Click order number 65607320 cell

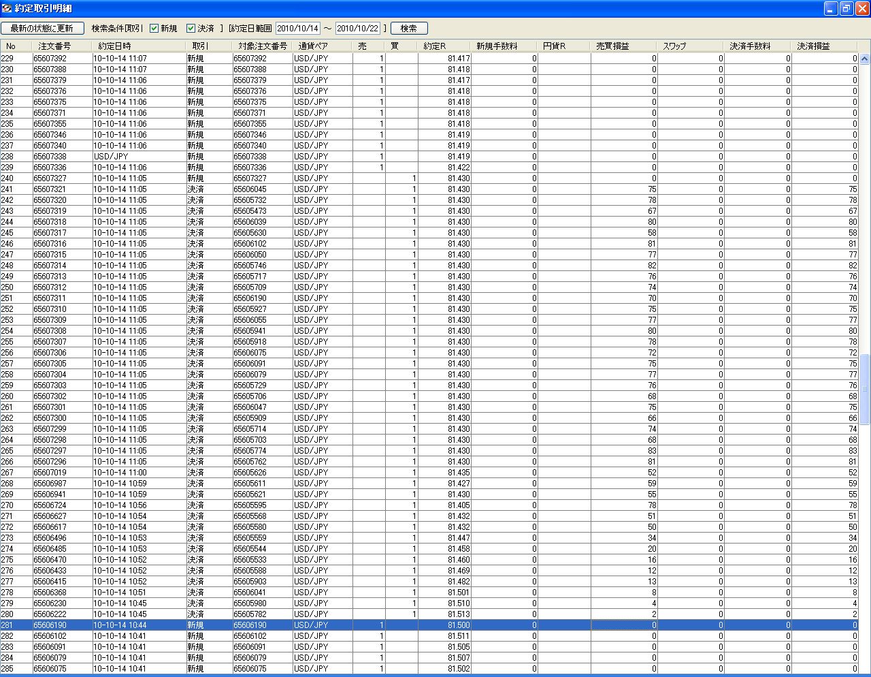click(x=62, y=200)
